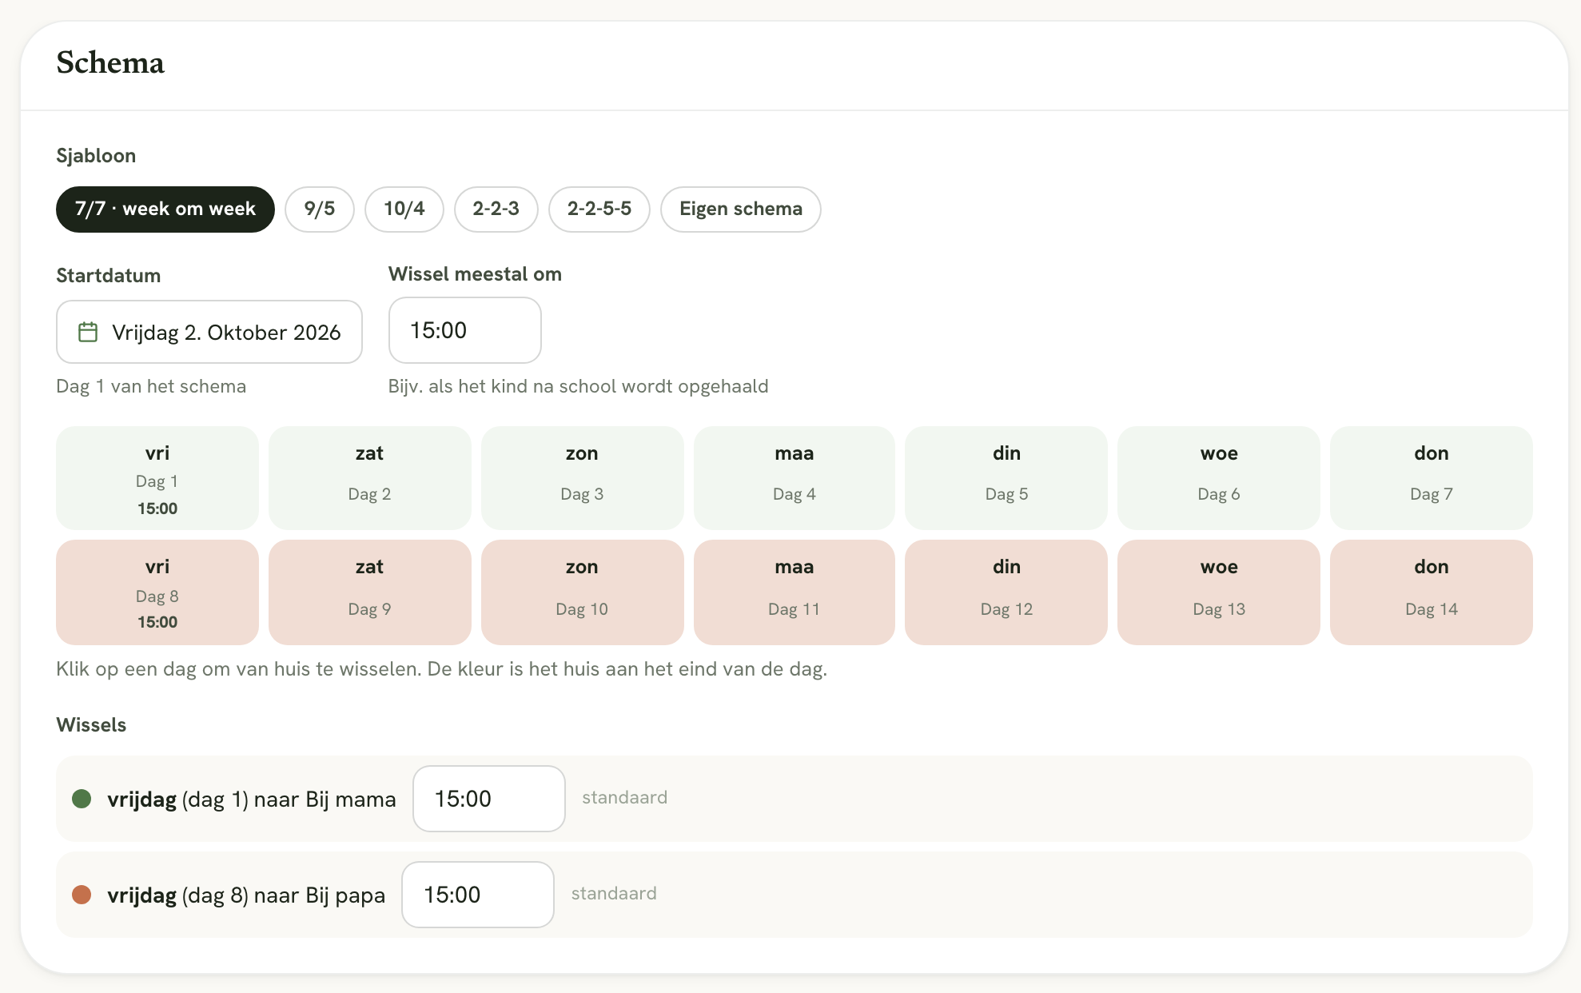Screen dimensions: 1581x993
Task: Pick the 2-2-3 template
Action: point(496,209)
